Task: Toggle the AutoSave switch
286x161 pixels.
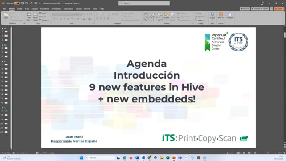Action: (x=17, y=3)
